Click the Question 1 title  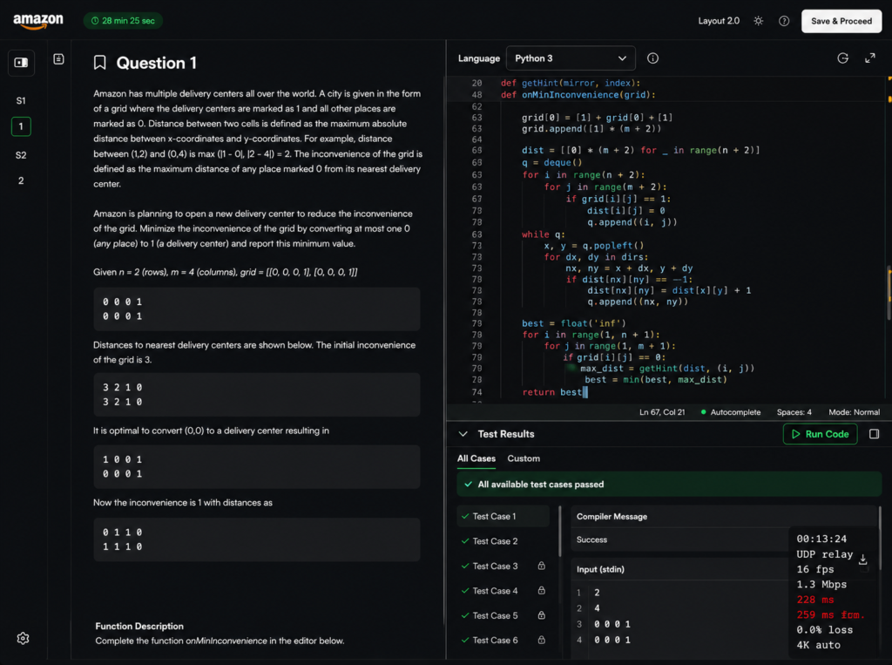point(157,63)
